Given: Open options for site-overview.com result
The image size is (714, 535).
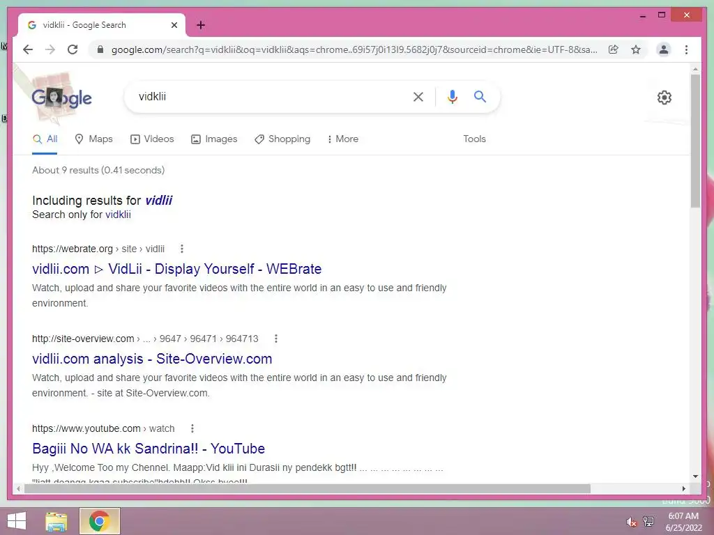Looking at the screenshot, I should 276,339.
